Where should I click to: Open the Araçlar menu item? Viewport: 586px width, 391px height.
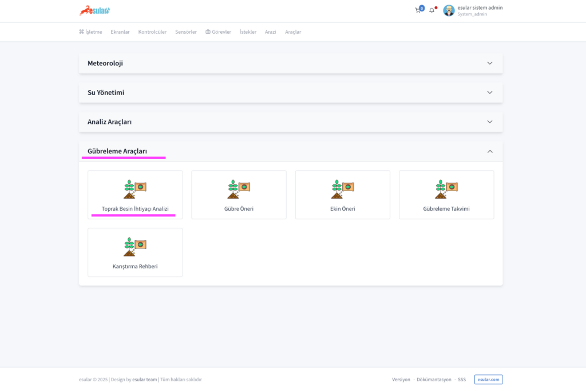click(293, 32)
